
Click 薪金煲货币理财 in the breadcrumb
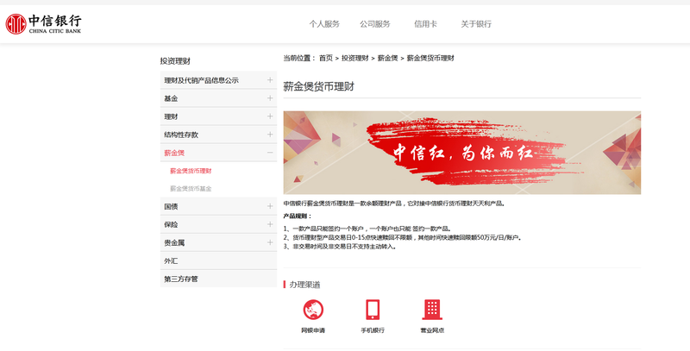pyautogui.click(x=430, y=58)
